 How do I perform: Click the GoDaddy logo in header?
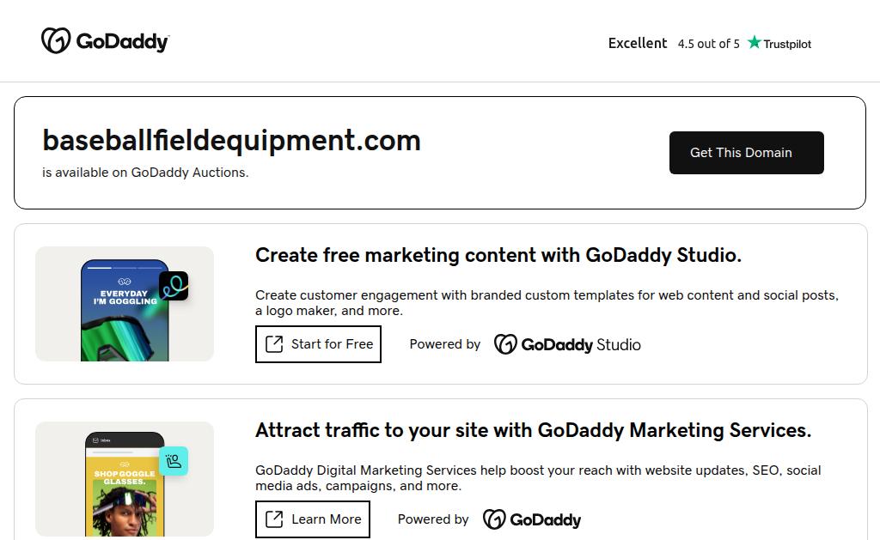tap(105, 40)
